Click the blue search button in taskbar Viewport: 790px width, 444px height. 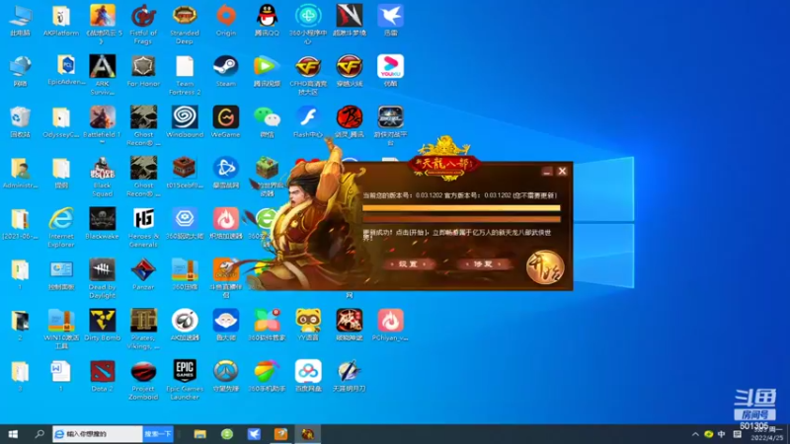tap(158, 434)
